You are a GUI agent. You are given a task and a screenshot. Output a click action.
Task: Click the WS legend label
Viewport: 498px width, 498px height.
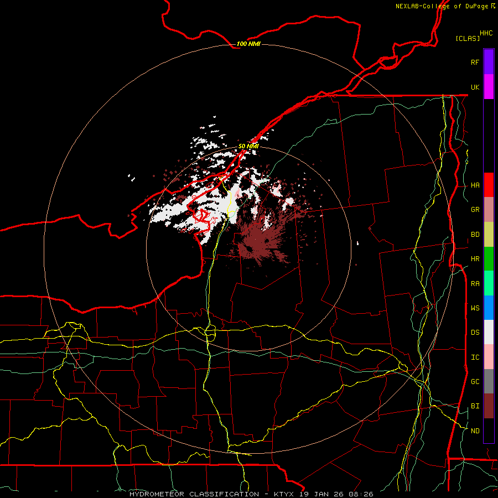coord(475,308)
